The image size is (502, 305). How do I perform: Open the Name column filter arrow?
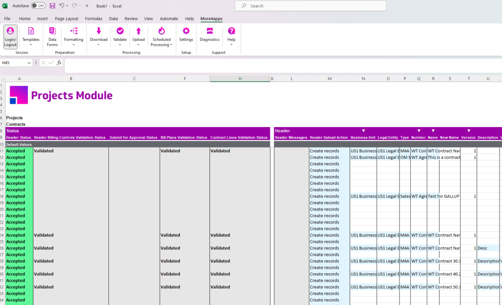[x=433, y=131]
